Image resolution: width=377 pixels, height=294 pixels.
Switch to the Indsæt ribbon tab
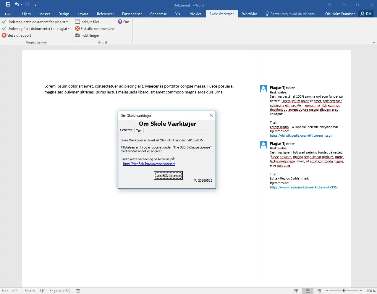pos(45,14)
